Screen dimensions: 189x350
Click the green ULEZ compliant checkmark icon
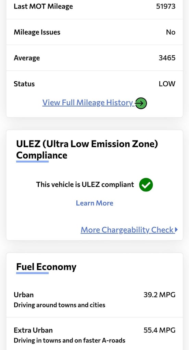pos(146,185)
